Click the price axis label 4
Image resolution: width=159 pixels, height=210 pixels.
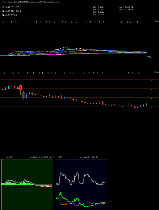point(152,89)
